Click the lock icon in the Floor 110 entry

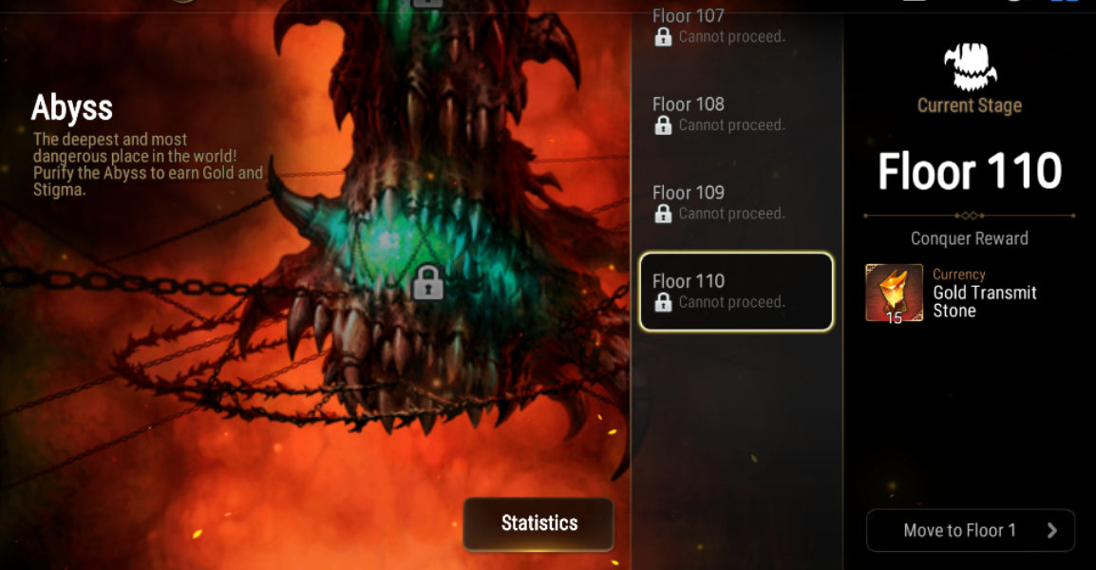663,302
